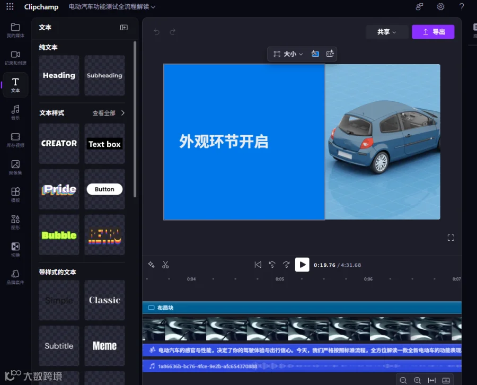Viewport: 477px width, 385px height.
Task: Zoom in the timeline
Action: (418, 380)
